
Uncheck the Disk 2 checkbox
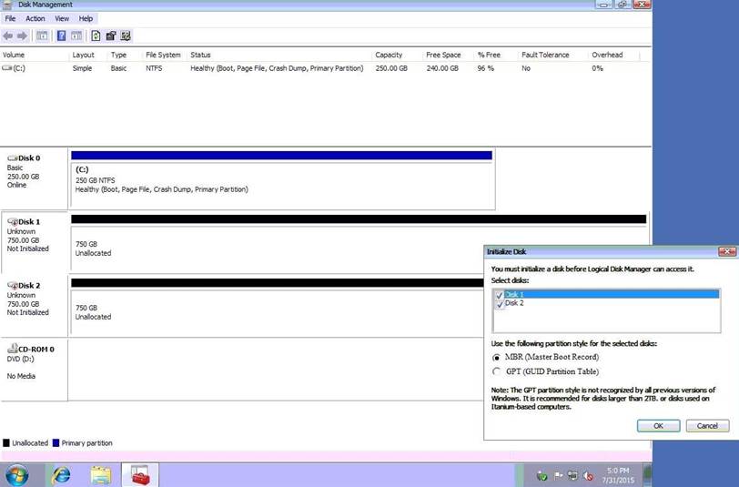pos(498,304)
